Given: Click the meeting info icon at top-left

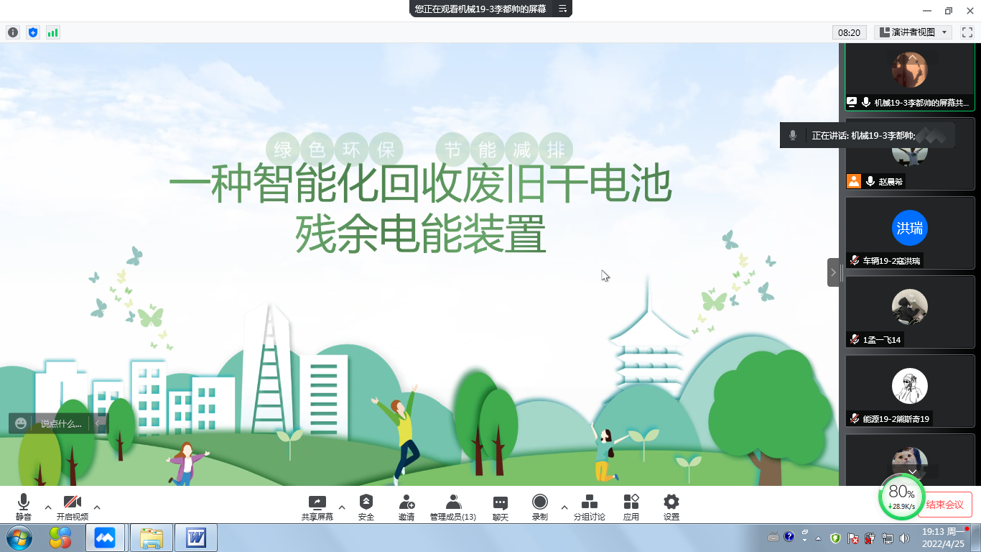Looking at the screenshot, I should pos(13,32).
